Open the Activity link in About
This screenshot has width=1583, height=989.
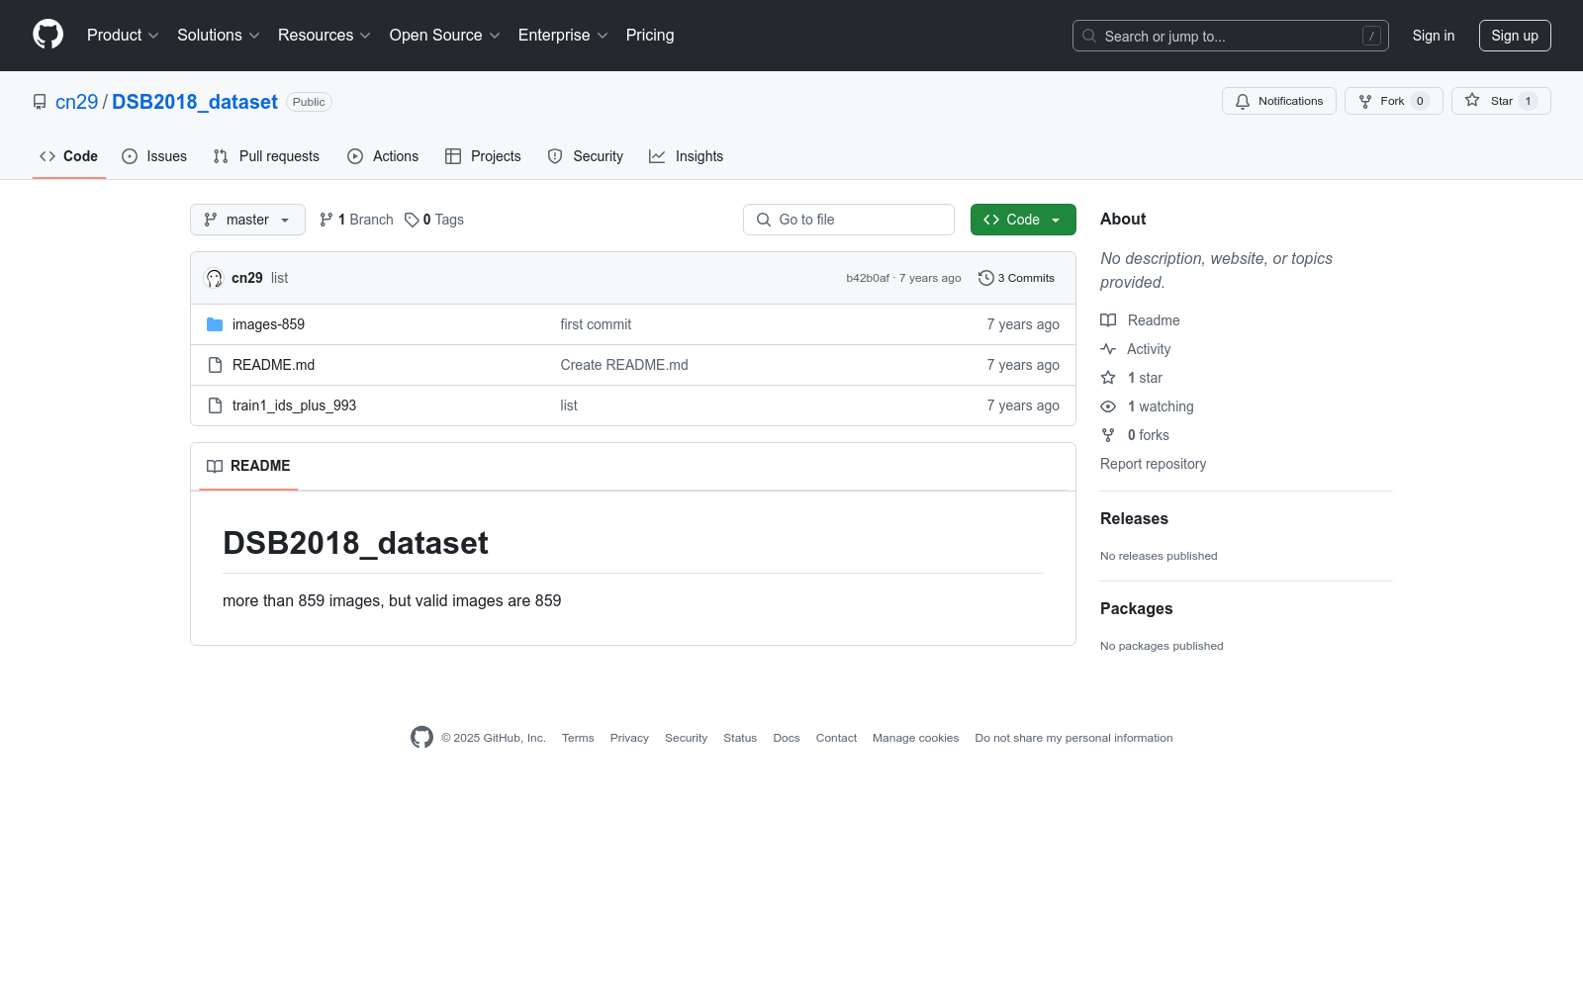(1148, 349)
